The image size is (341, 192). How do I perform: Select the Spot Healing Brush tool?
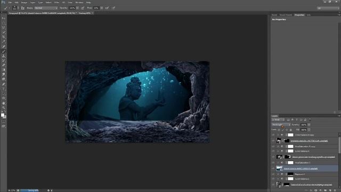coord(4,46)
